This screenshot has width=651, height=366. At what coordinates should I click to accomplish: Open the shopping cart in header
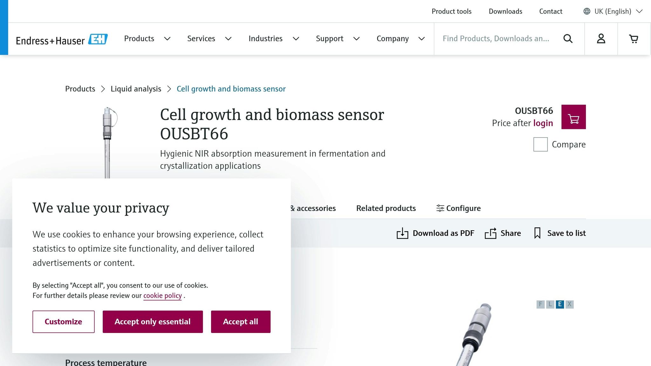coord(634,39)
